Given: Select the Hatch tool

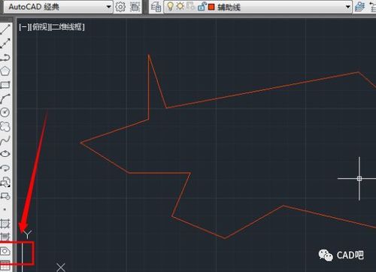Looking at the screenshot, I should (5, 223).
